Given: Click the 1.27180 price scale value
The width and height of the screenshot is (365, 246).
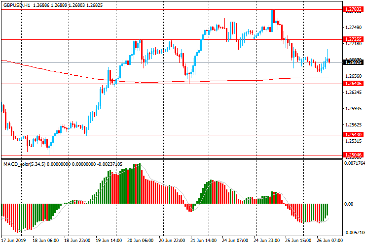Looking at the screenshot, I should (x=353, y=44).
